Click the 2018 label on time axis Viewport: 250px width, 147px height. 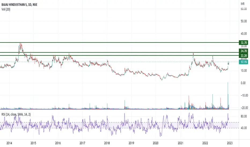[x=107, y=143]
